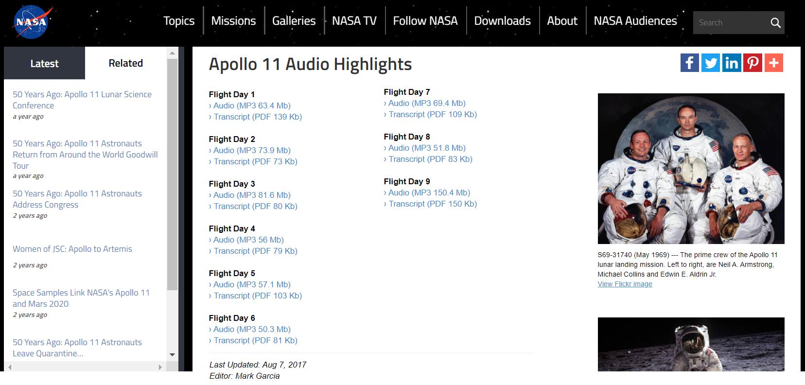Select the Latest tab

point(44,63)
